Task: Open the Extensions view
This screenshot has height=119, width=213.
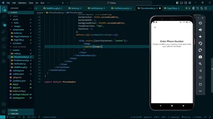Action: [x=4, y=39]
